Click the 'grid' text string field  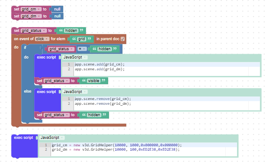81,39
